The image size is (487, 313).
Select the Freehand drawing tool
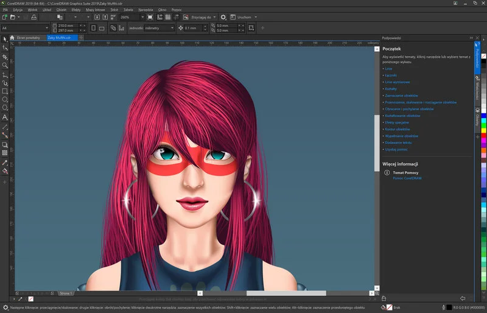5,76
